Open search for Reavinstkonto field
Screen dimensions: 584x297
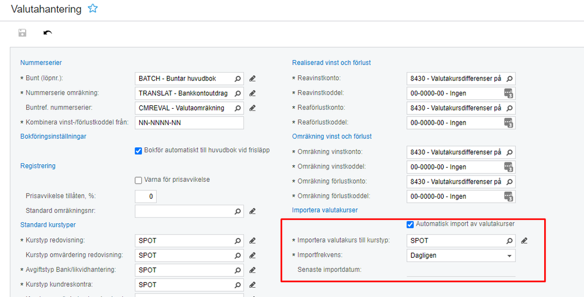click(509, 78)
